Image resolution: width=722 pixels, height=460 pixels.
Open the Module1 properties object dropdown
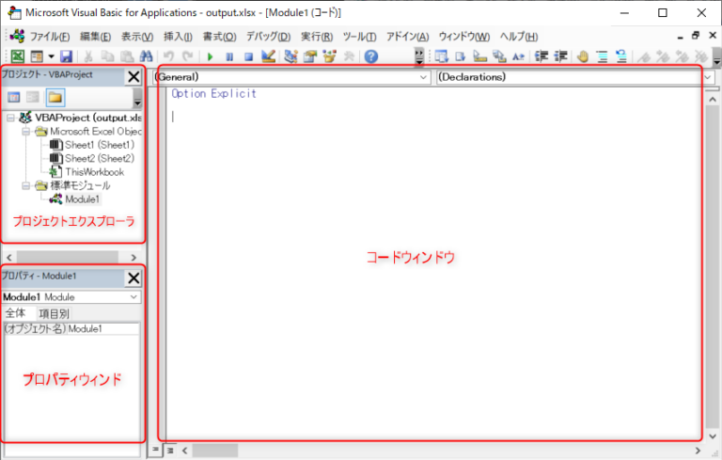click(x=133, y=297)
